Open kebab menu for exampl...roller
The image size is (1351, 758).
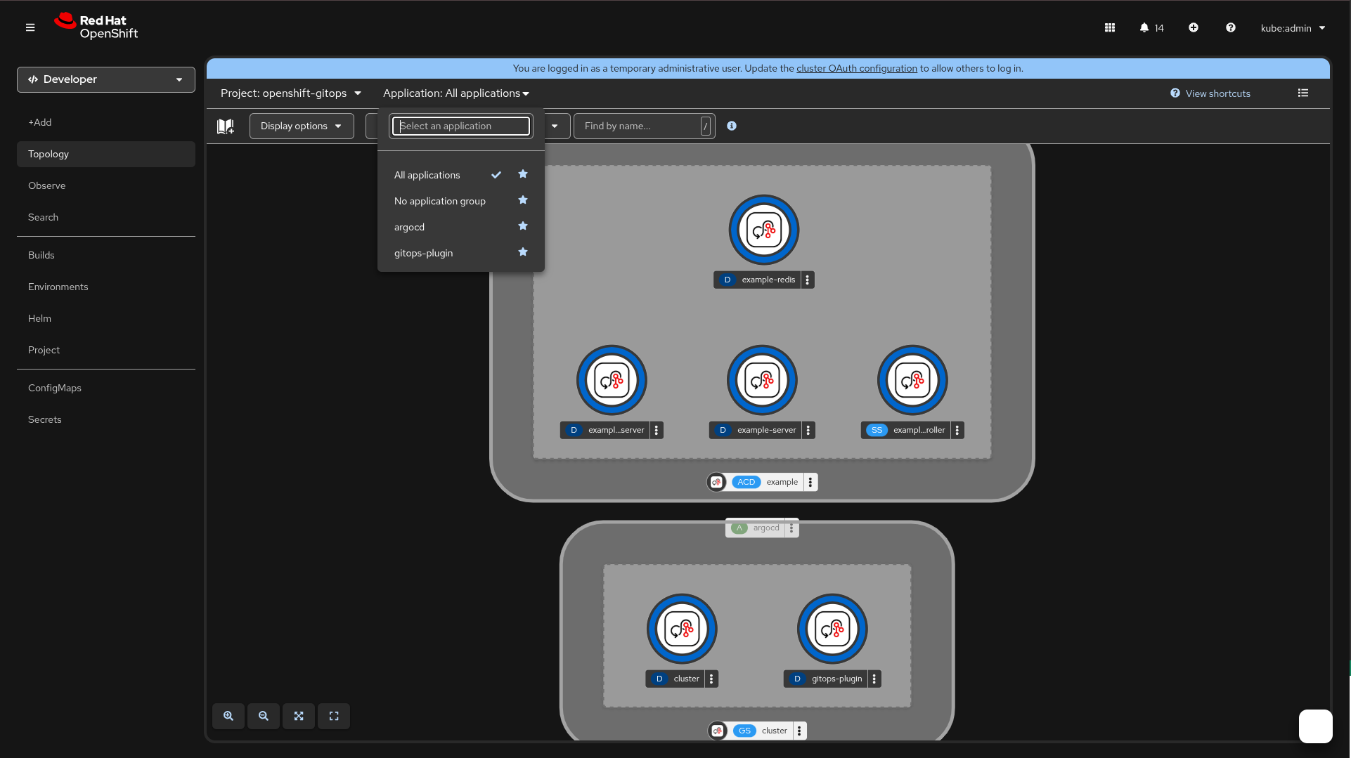pyautogui.click(x=957, y=430)
